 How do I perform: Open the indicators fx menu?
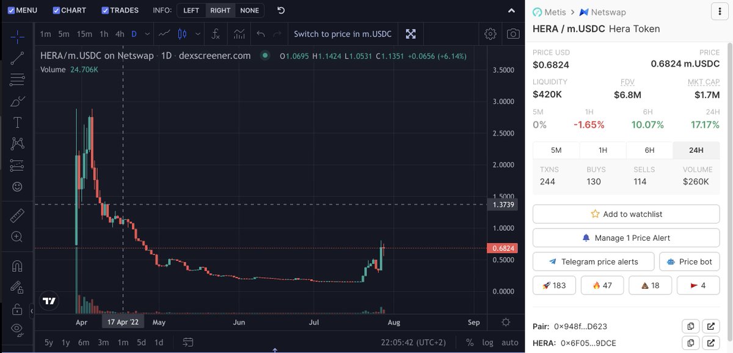tap(216, 34)
